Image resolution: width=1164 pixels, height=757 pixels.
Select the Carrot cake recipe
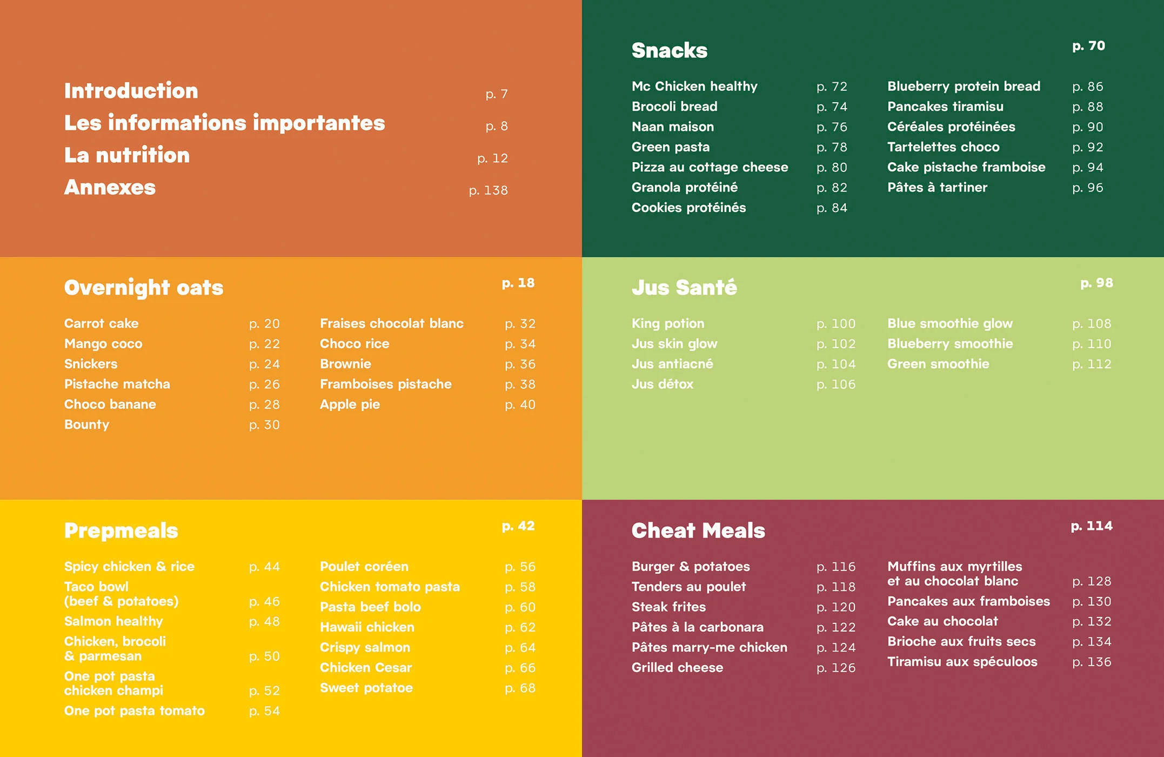click(x=101, y=323)
